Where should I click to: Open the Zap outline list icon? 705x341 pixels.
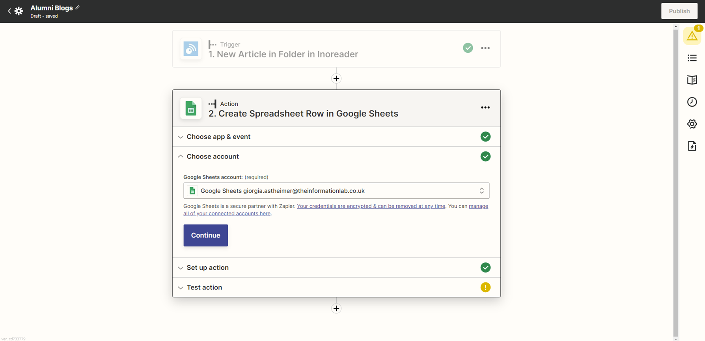pos(692,58)
